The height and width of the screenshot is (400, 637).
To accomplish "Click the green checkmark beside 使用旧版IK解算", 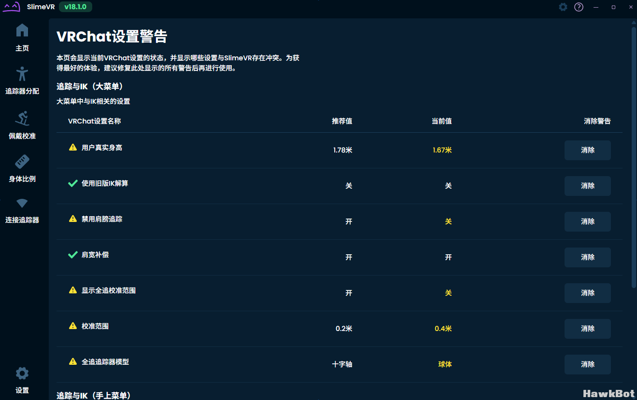I will click(x=73, y=183).
